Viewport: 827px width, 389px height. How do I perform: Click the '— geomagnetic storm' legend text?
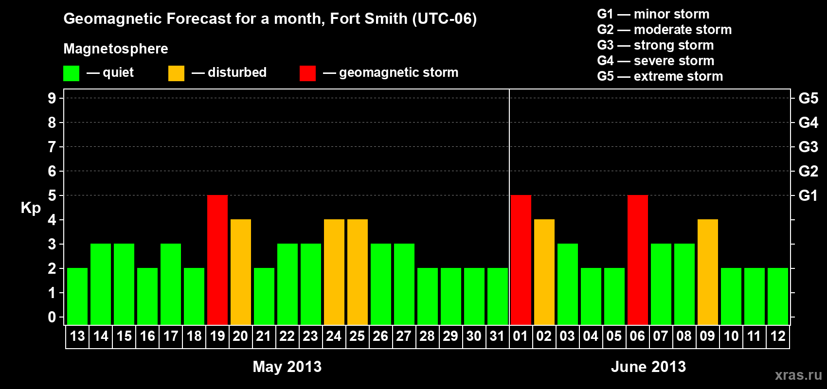[x=391, y=73]
